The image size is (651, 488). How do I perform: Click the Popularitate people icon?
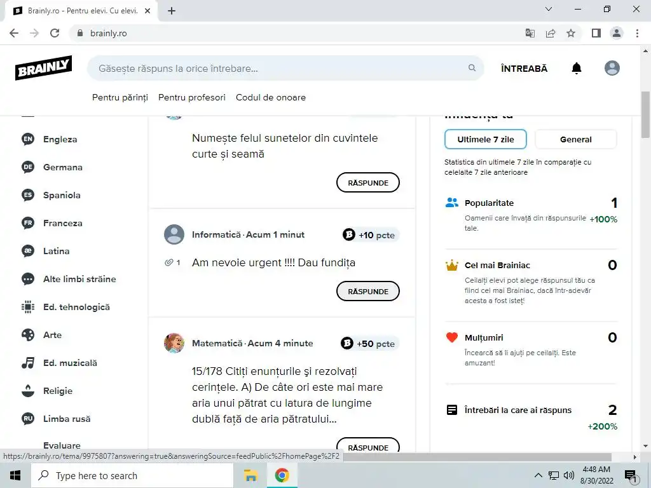click(452, 203)
